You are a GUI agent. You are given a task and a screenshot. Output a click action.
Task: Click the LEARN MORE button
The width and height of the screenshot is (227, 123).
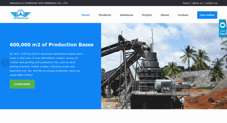(x=22, y=84)
